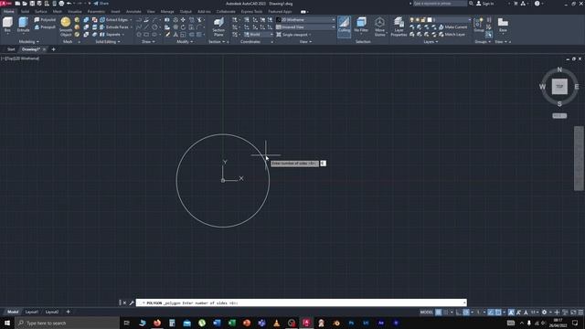
Task: Create a new drawing tab with plus
Action: 53,49
